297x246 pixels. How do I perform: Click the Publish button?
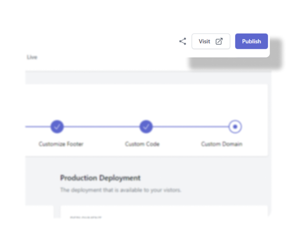[251, 41]
